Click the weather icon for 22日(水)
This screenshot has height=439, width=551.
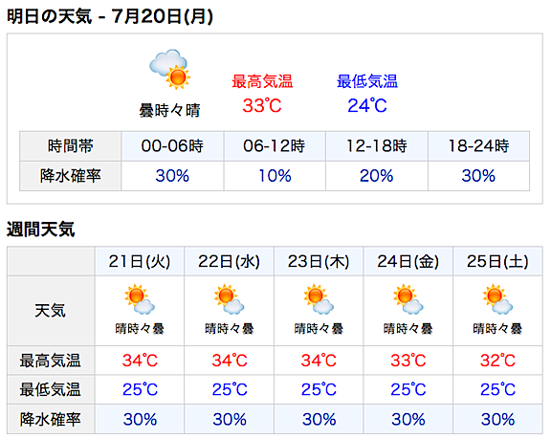tap(230, 299)
